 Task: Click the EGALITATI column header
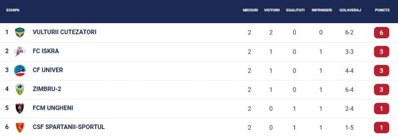coord(295,10)
